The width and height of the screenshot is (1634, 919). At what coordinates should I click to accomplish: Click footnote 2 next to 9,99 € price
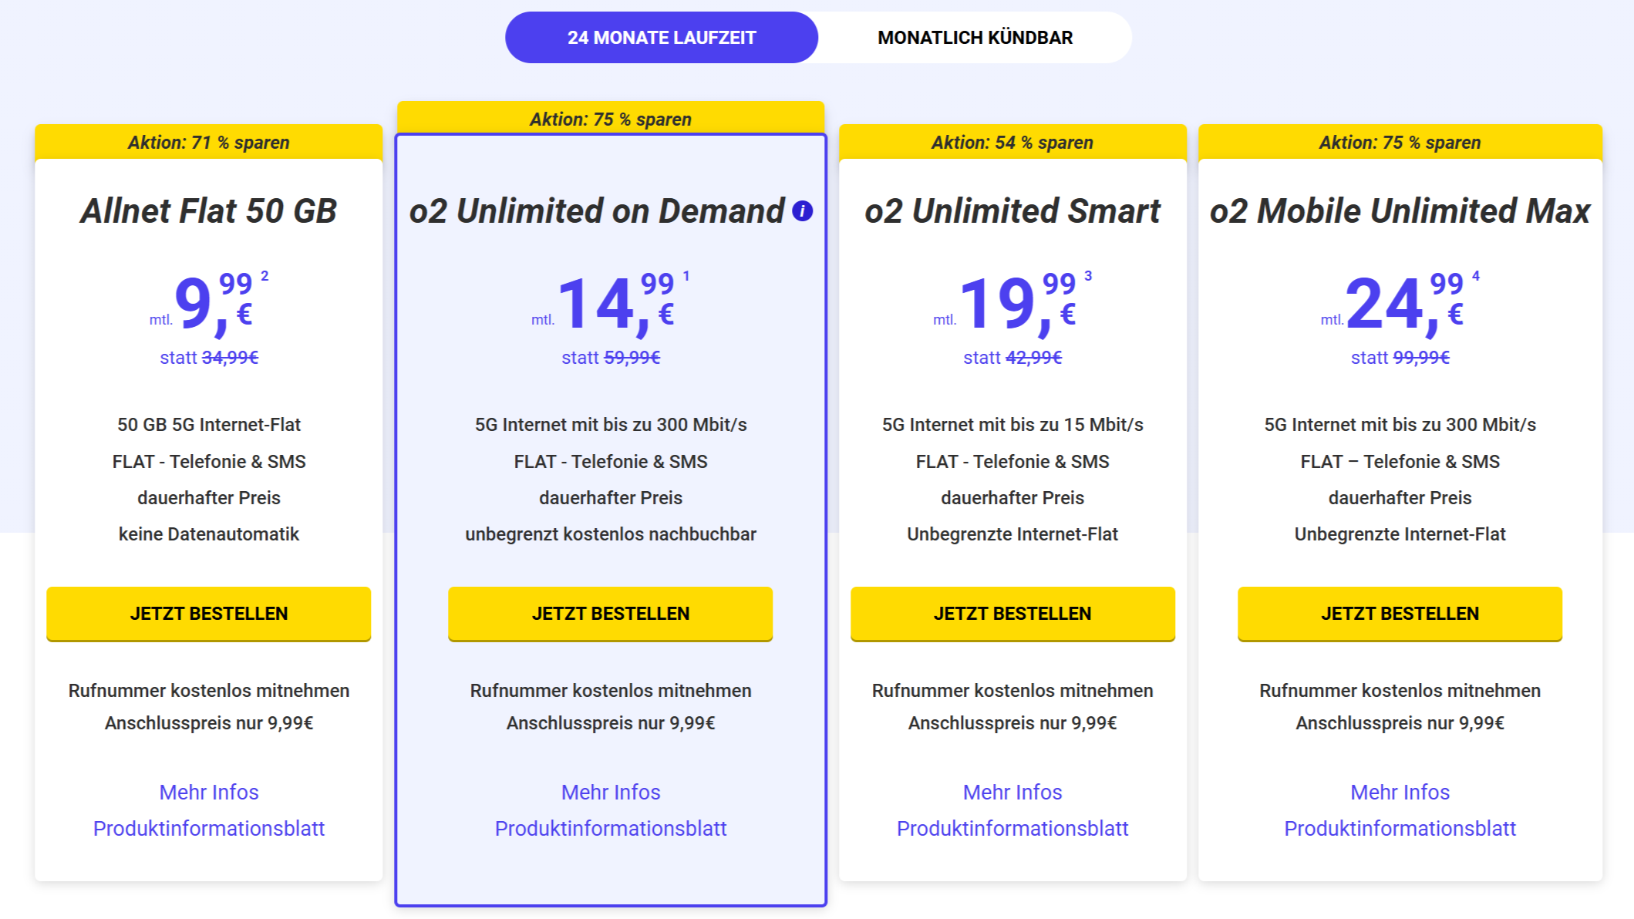[x=264, y=276]
